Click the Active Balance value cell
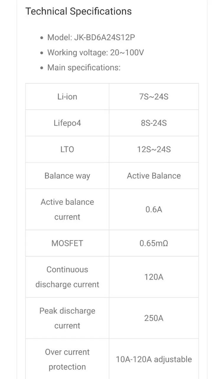This screenshot has height=379, width=224. 154,176
